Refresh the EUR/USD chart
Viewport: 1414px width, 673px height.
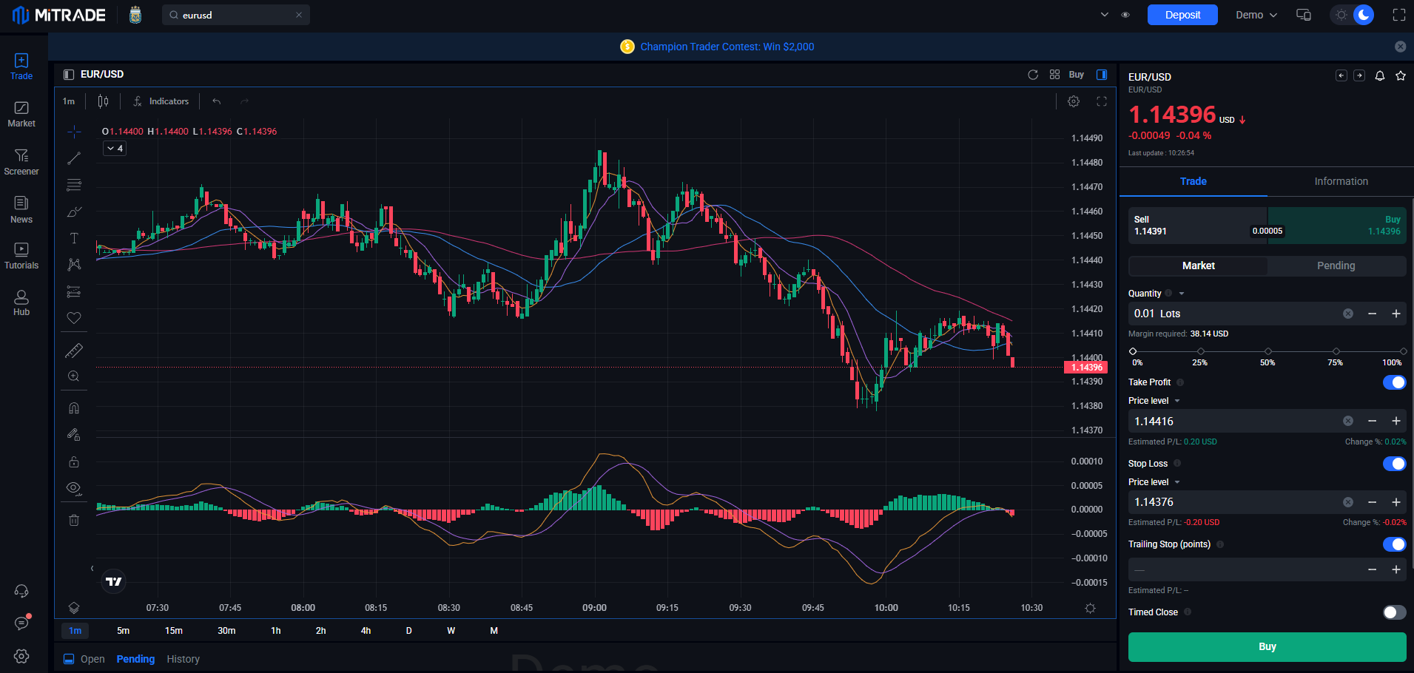click(1033, 75)
